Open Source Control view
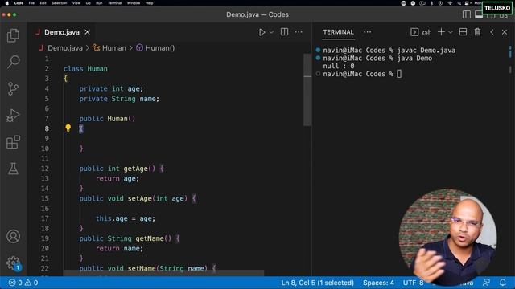The image size is (515, 289). click(x=13, y=88)
